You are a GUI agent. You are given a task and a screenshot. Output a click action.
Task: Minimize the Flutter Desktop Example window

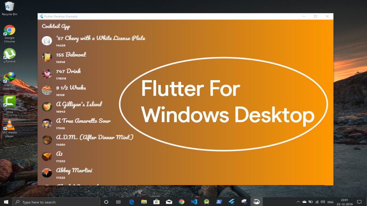[x=304, y=16]
